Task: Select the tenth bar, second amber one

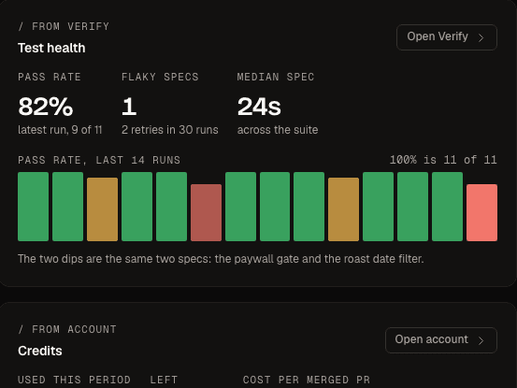Action: click(343, 209)
